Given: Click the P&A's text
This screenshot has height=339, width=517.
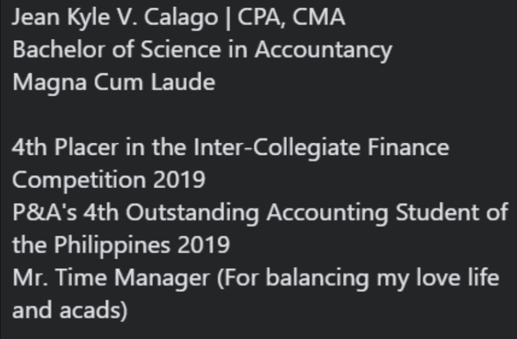Looking at the screenshot, I should pyautogui.click(x=45, y=212).
